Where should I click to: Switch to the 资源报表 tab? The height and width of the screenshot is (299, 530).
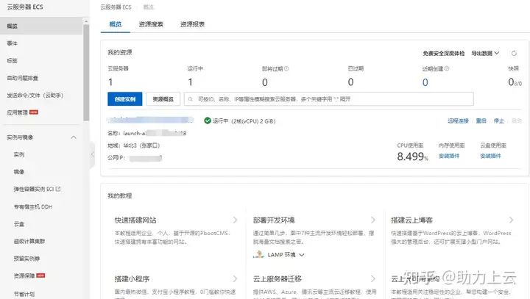pos(192,24)
